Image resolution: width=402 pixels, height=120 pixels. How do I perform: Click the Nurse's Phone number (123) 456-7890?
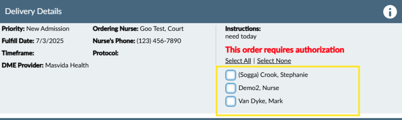pyautogui.click(x=159, y=41)
